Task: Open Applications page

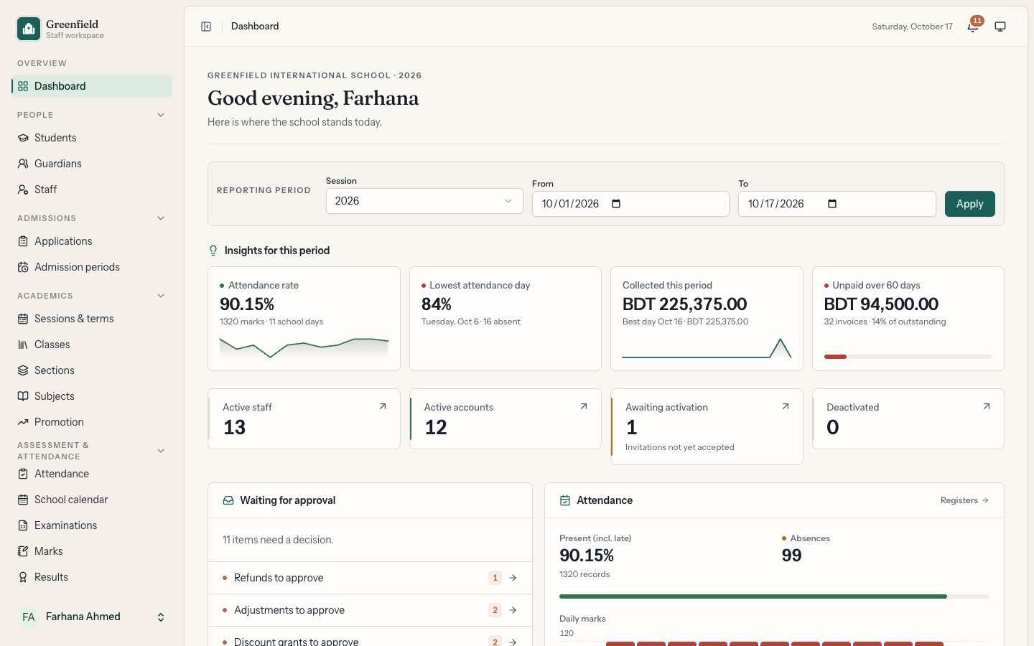Action: 92,241
